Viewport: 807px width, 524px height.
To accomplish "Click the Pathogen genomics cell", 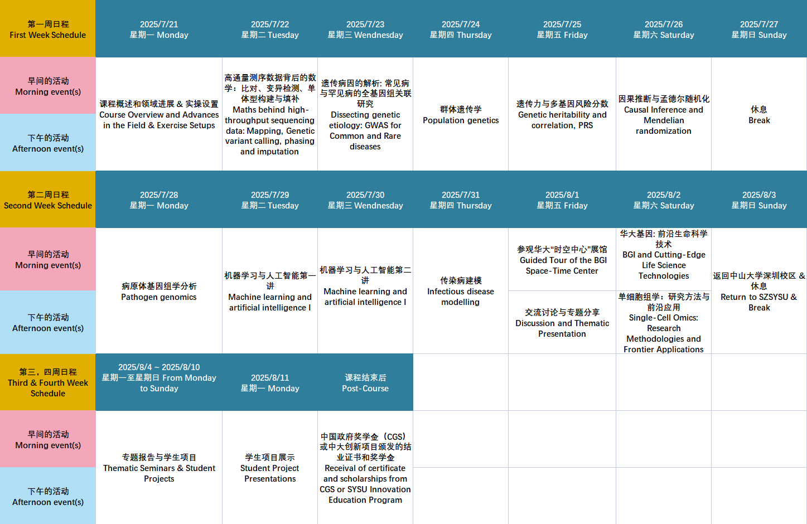I will pyautogui.click(x=159, y=292).
